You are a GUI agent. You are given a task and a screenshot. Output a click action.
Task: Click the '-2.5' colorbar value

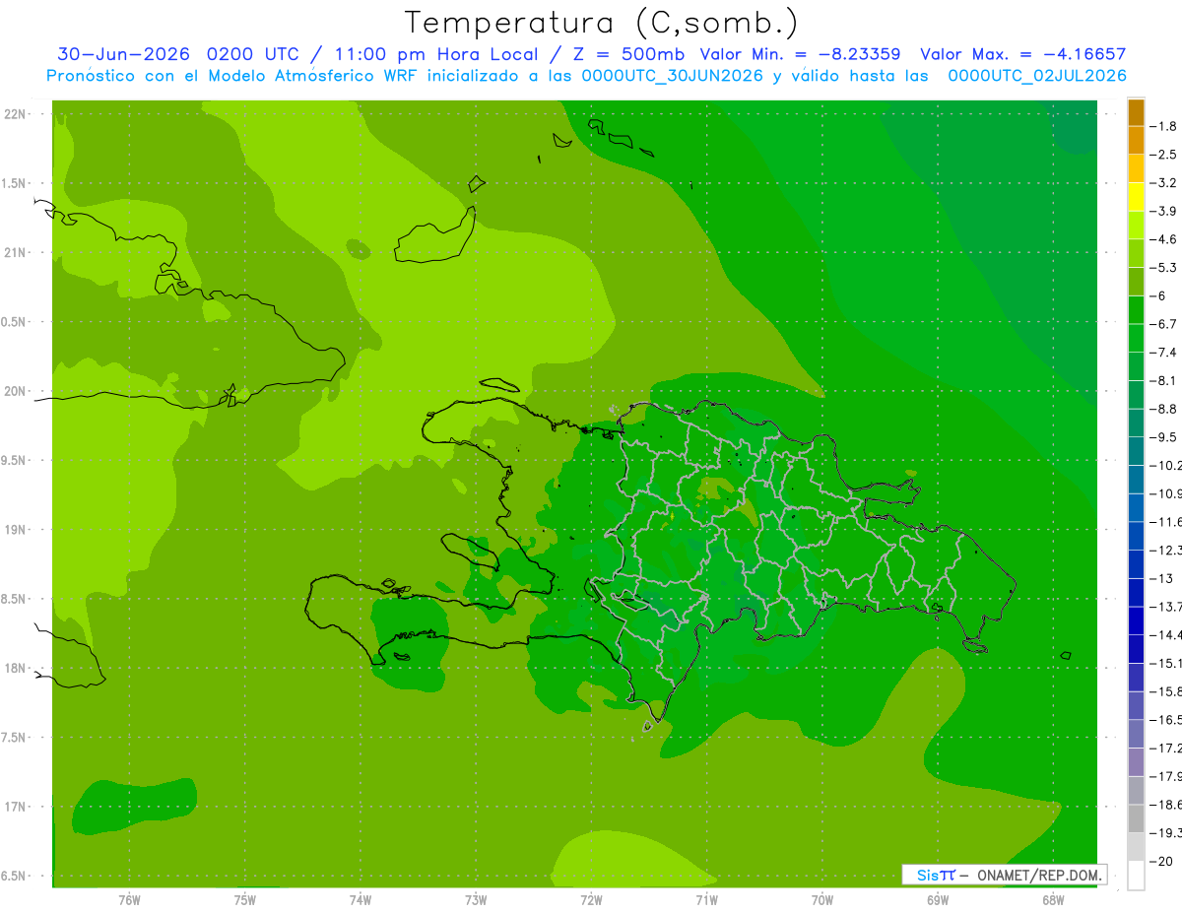point(1163,155)
